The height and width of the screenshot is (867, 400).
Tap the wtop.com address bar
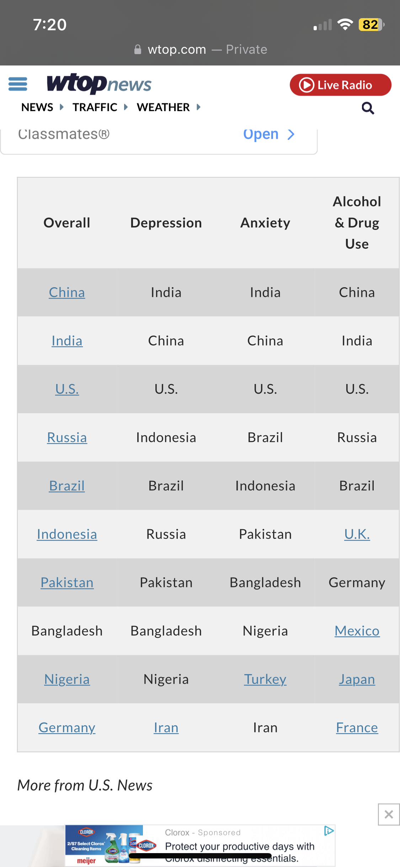pyautogui.click(x=200, y=49)
